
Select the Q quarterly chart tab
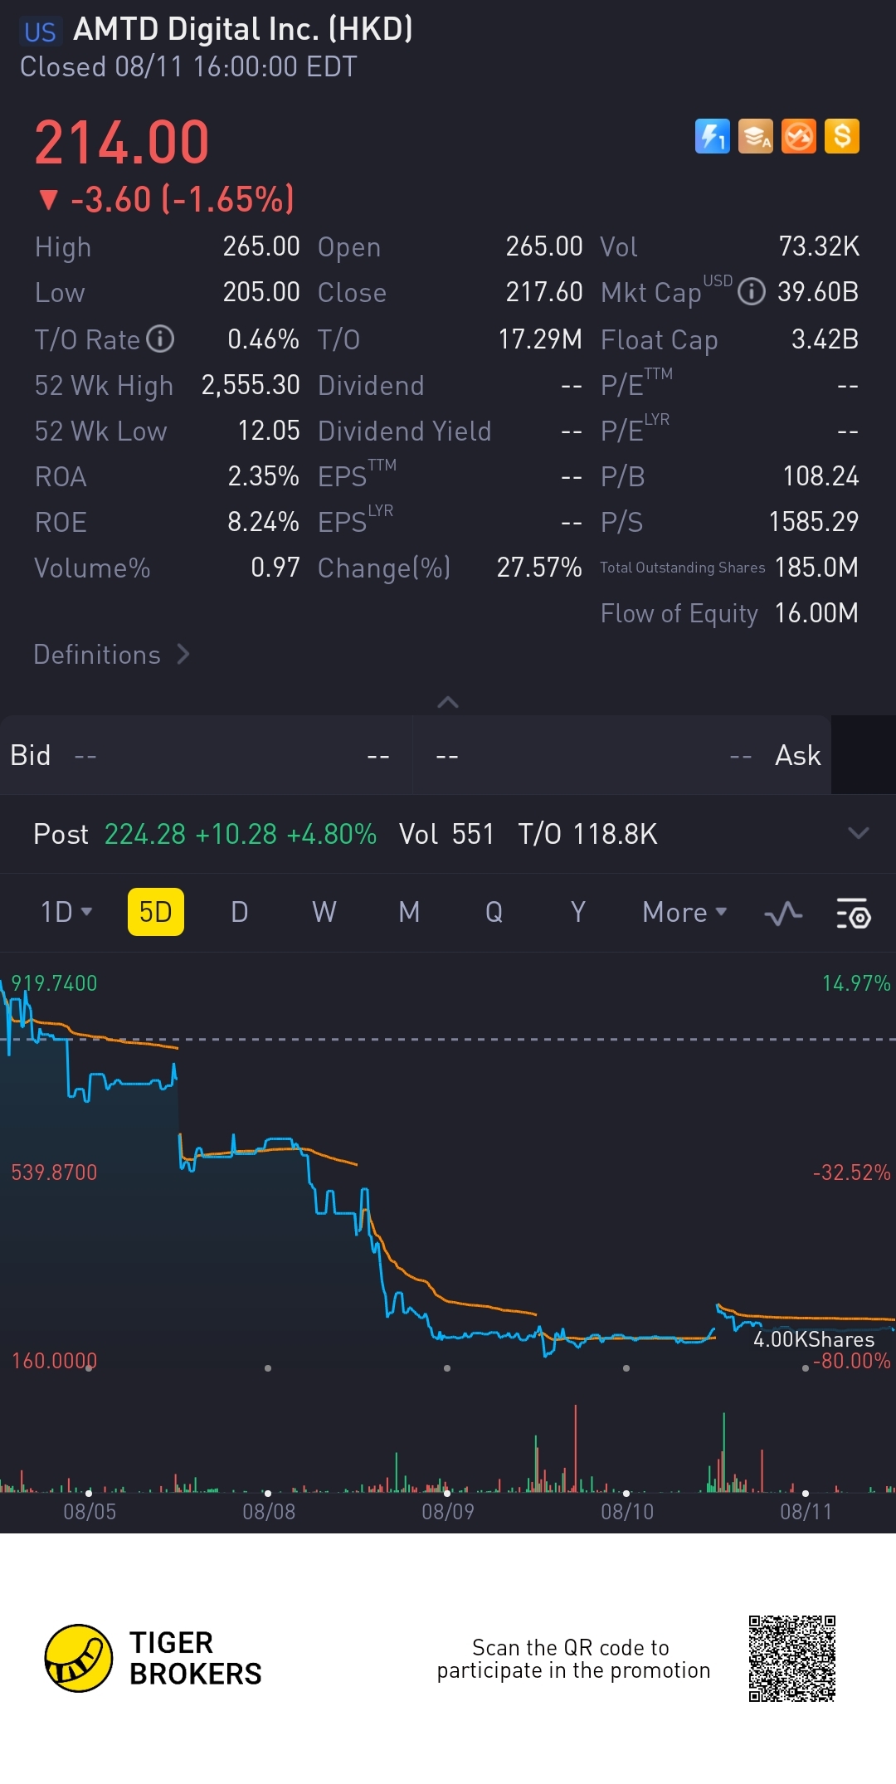494,912
